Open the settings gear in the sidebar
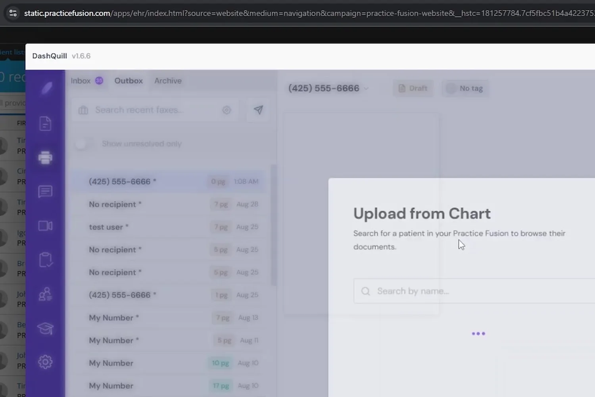 [45, 362]
